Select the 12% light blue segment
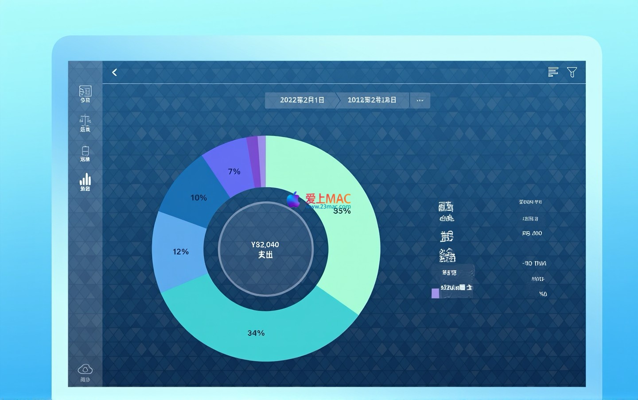638x400 pixels. (x=181, y=251)
